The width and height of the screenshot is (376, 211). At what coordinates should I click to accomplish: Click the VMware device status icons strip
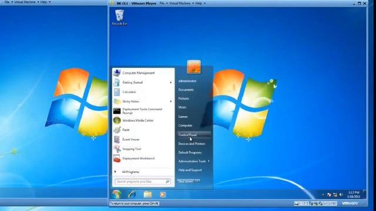pyautogui.click(x=315, y=203)
